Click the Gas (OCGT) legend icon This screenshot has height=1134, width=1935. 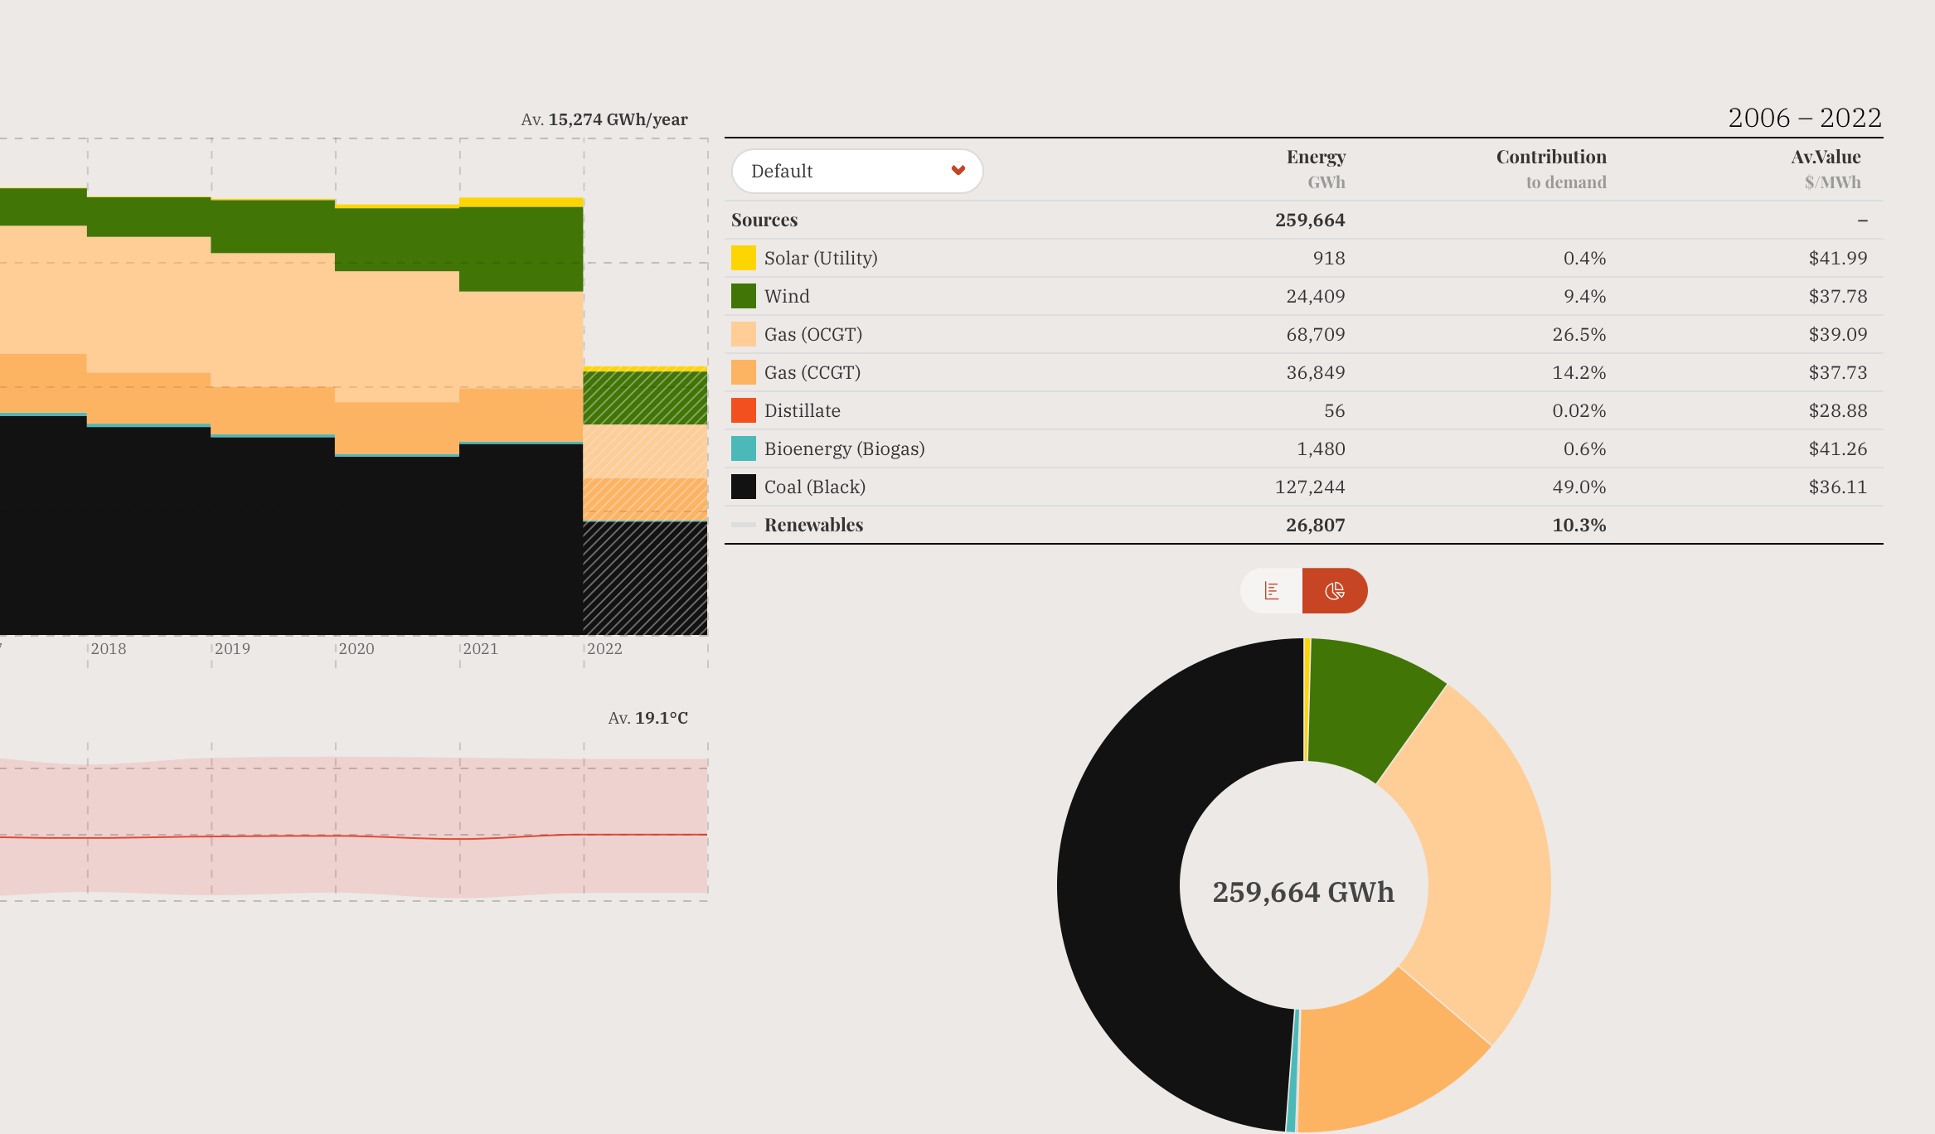click(x=742, y=334)
